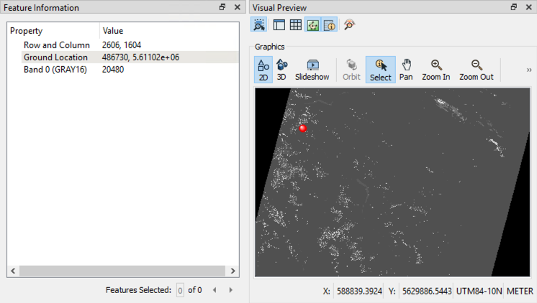This screenshot has height=303, width=537.
Task: Click the X coordinate value 588839.3924
Action: tap(359, 291)
